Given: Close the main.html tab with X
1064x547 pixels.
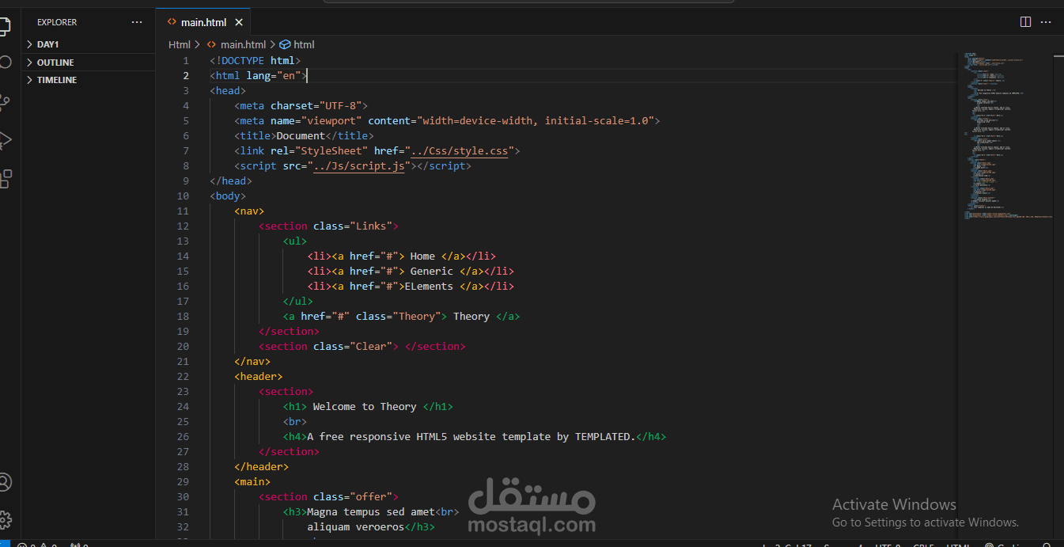Looking at the screenshot, I should point(238,22).
